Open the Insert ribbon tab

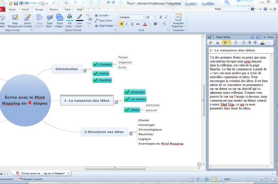(x=25, y=10)
